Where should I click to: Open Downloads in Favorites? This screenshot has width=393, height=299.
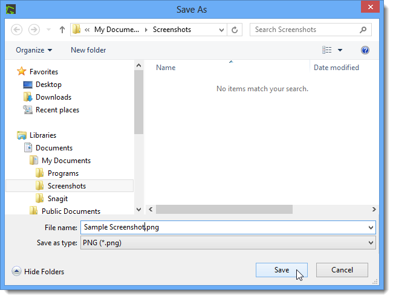point(53,97)
